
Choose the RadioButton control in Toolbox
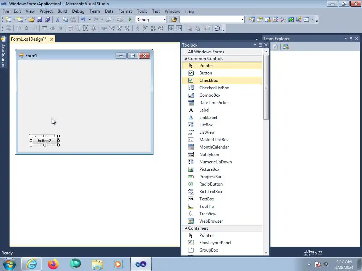(x=222, y=184)
